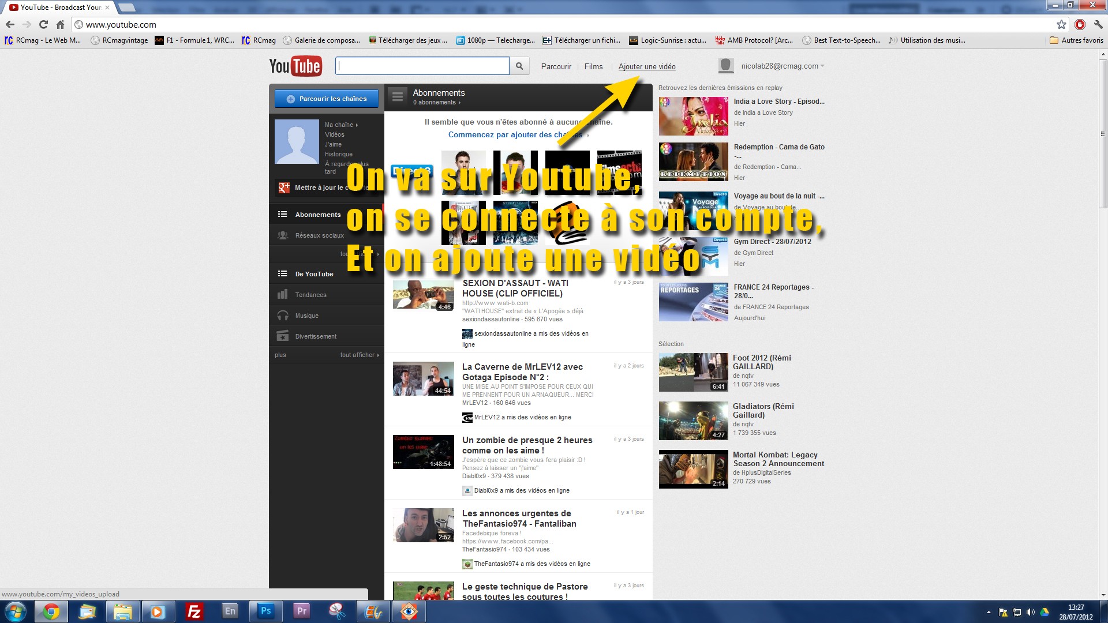1108x623 pixels.
Task: Click the Réseaux sociaux people icon
Action: pyautogui.click(x=282, y=235)
